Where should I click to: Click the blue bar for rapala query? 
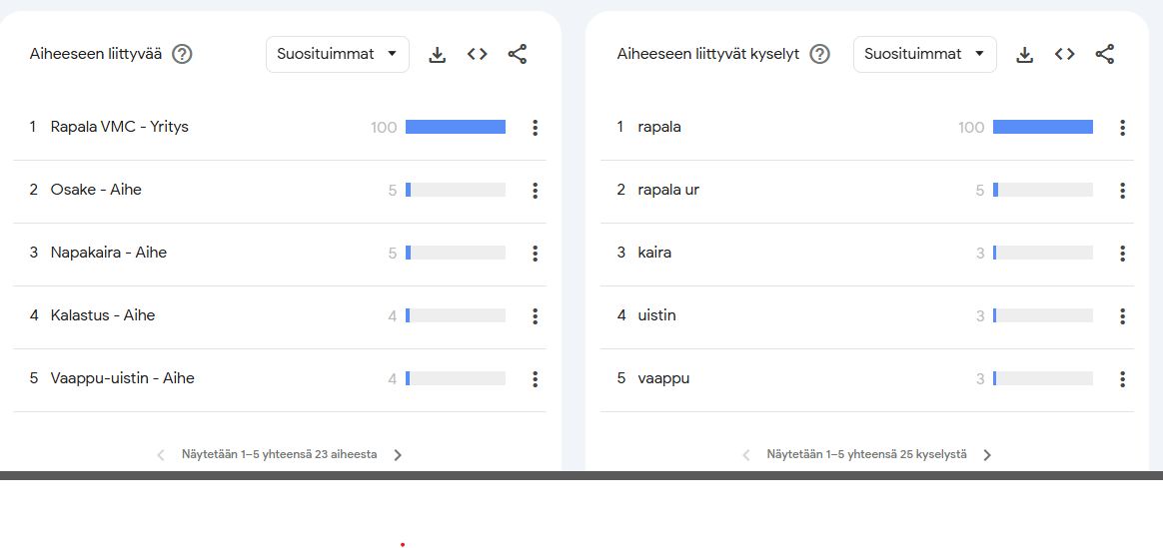coord(1042,127)
